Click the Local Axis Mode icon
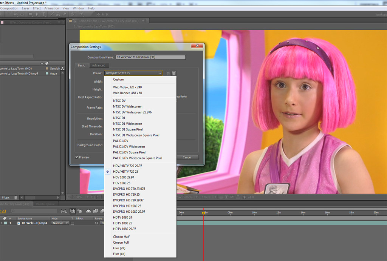This screenshot has height=261, width=387. (x=99, y=14)
